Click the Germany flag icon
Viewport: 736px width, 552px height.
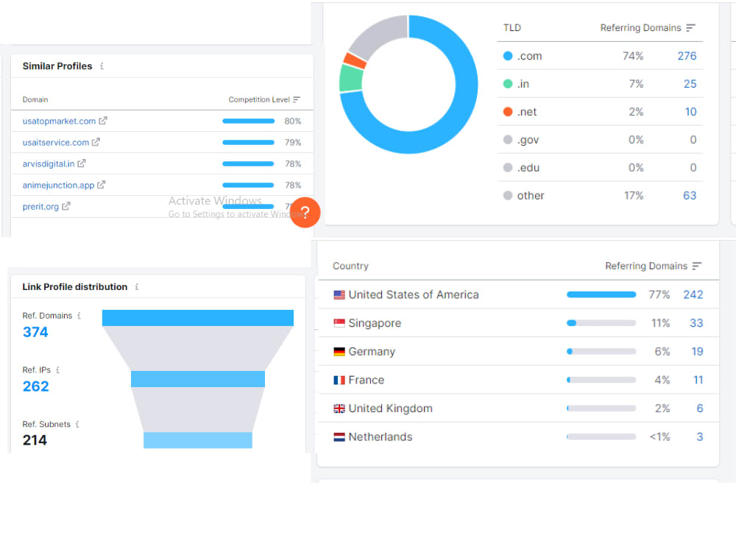click(339, 352)
